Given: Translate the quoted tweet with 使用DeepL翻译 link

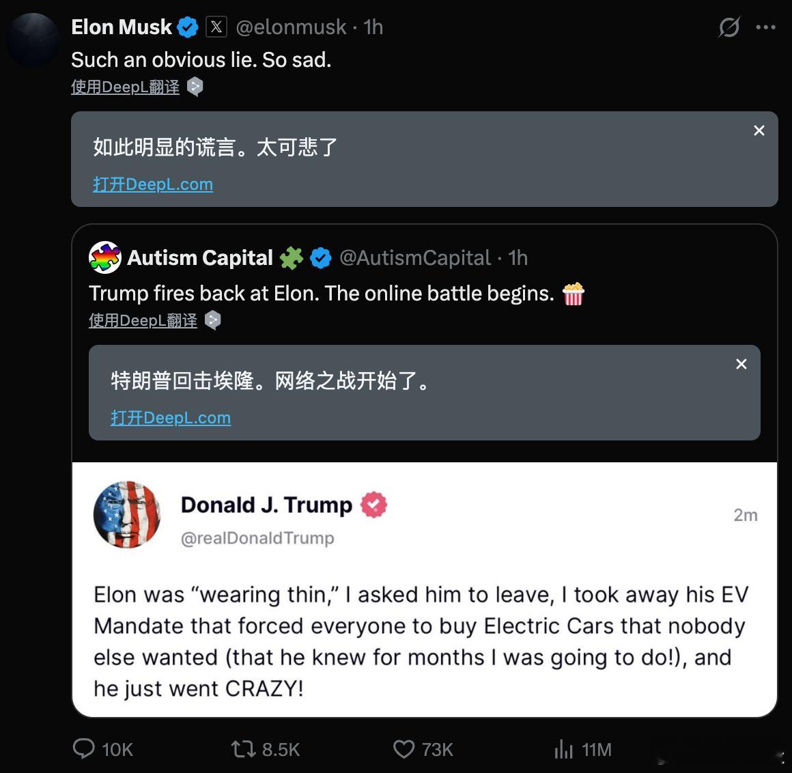Looking at the screenshot, I should click(143, 320).
